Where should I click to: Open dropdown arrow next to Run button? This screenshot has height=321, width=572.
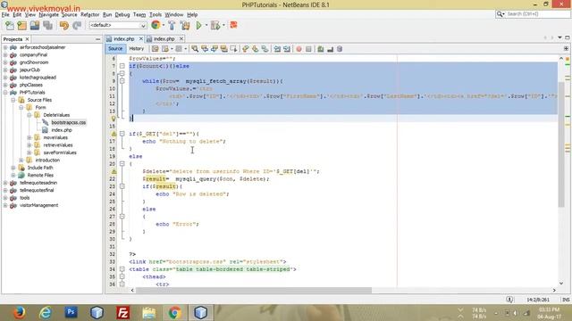(x=206, y=25)
